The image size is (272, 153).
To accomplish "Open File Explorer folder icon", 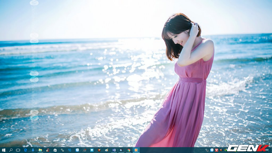I will 40,150.
